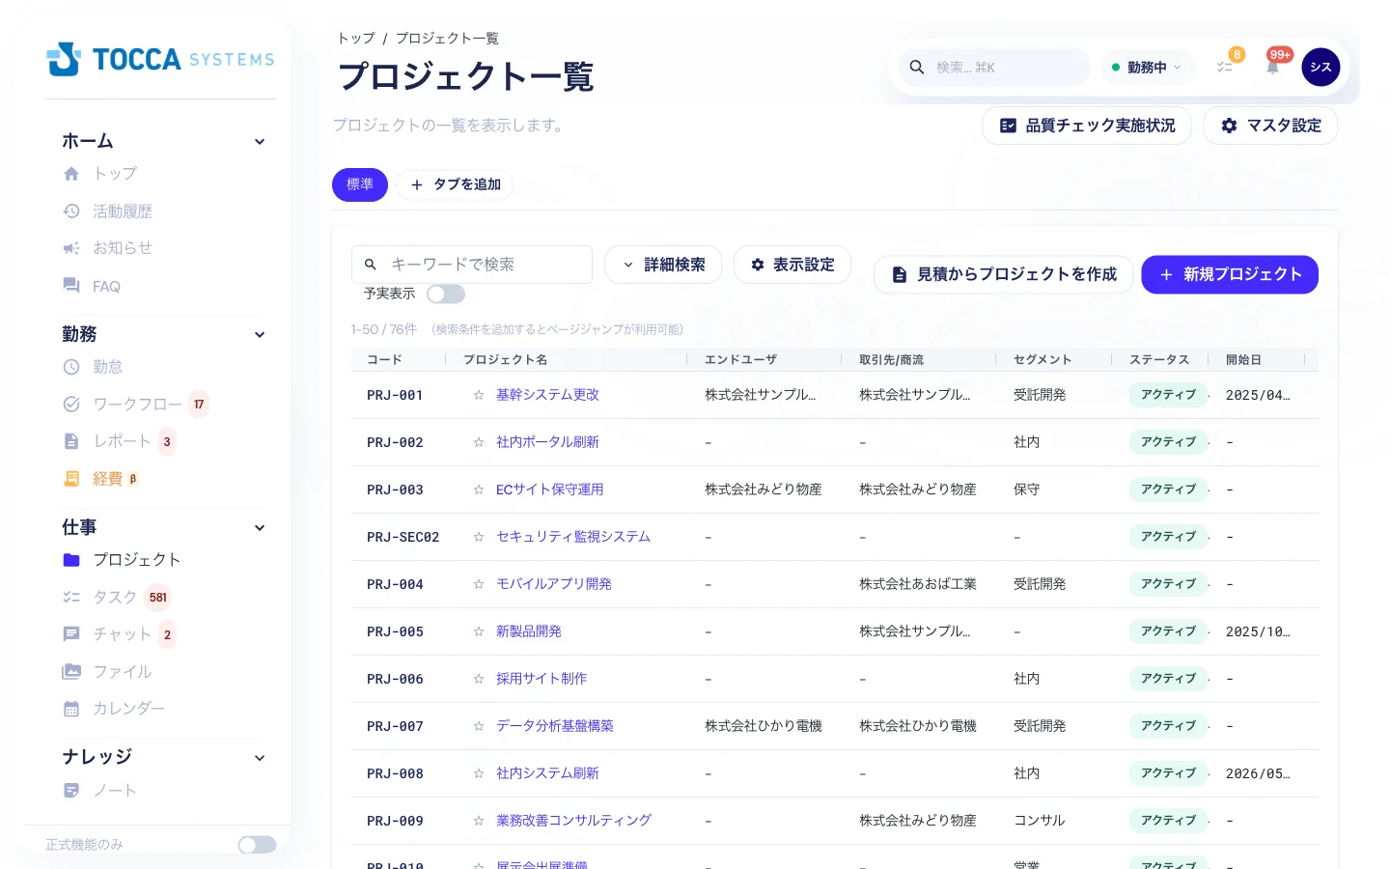Image resolution: width=1390 pixels, height=869 pixels.
Task: Click タブを追加 to add a tab
Action: tap(455, 184)
